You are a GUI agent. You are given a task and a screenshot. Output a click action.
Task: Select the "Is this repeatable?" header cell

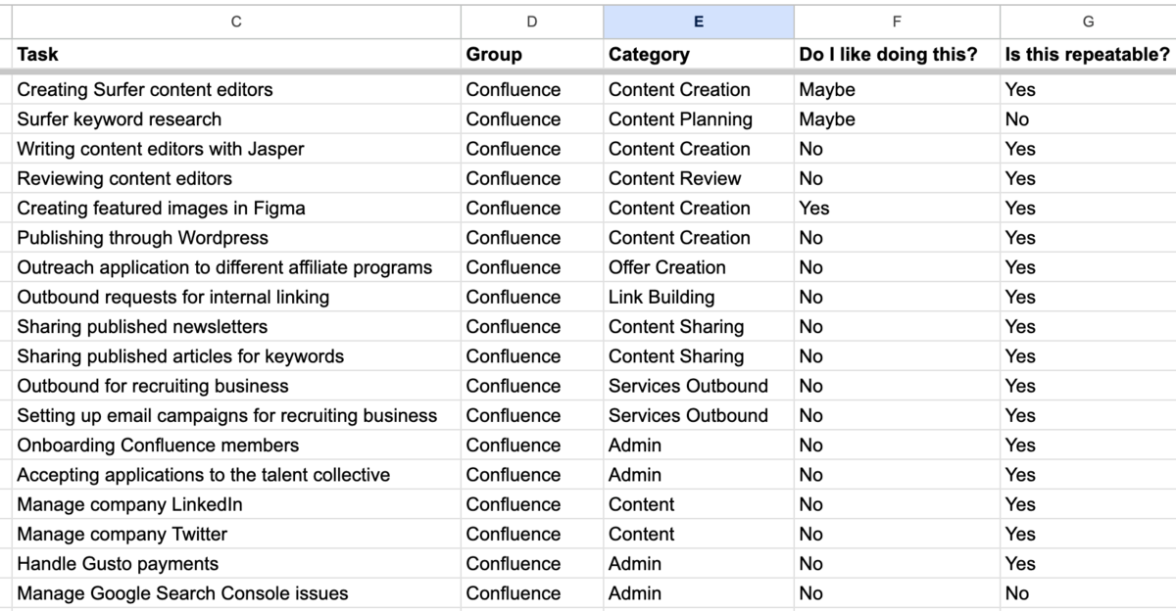(1087, 55)
